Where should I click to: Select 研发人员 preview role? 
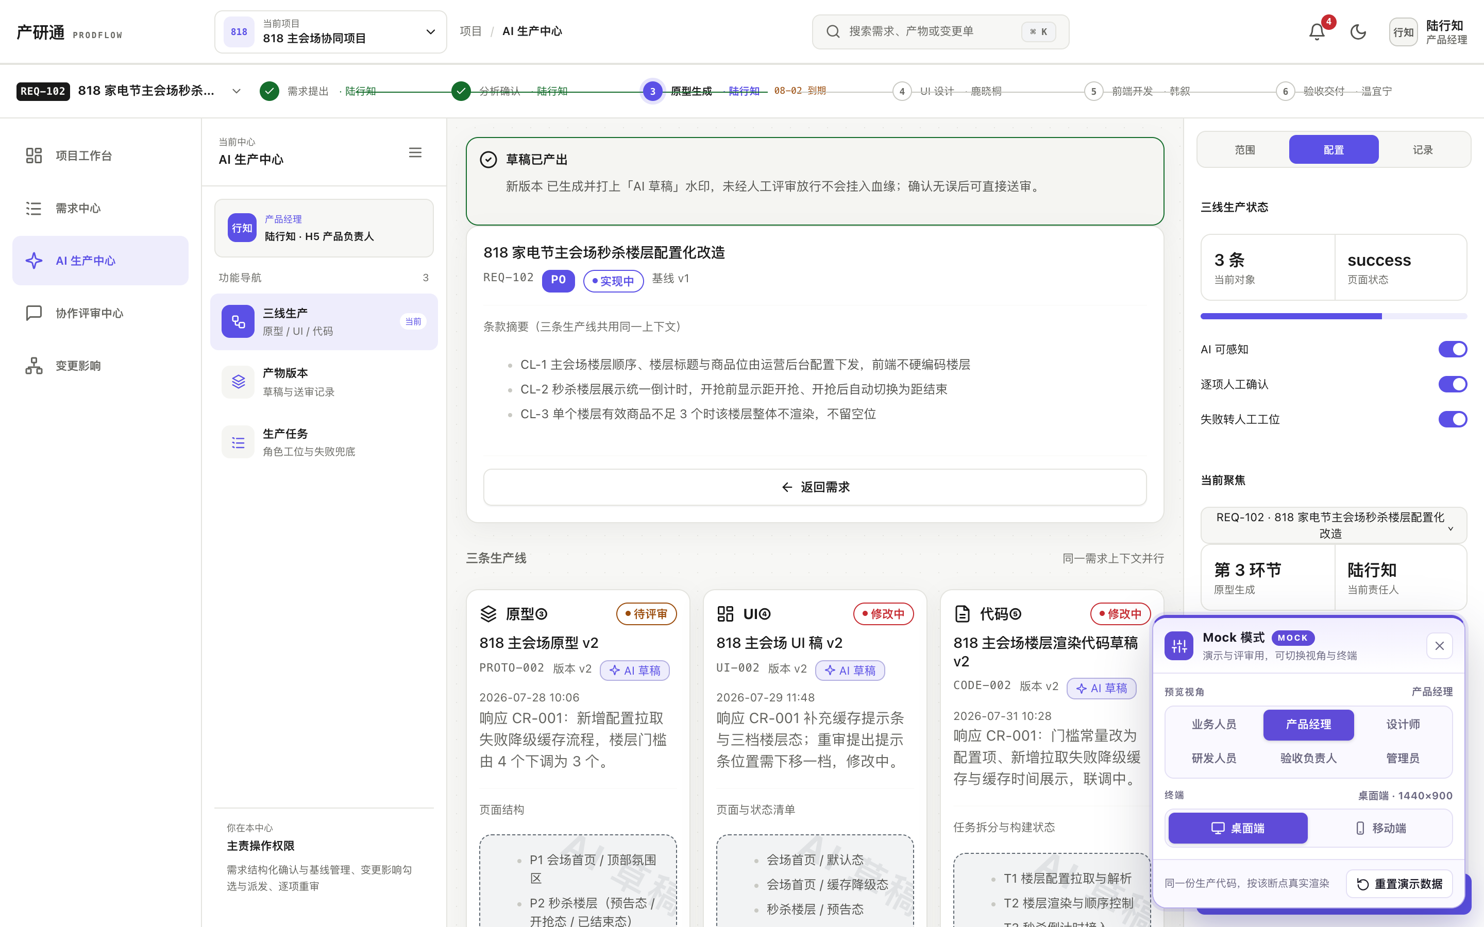[x=1213, y=758]
